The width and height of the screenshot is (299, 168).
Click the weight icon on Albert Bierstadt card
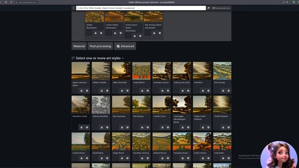(122, 91)
